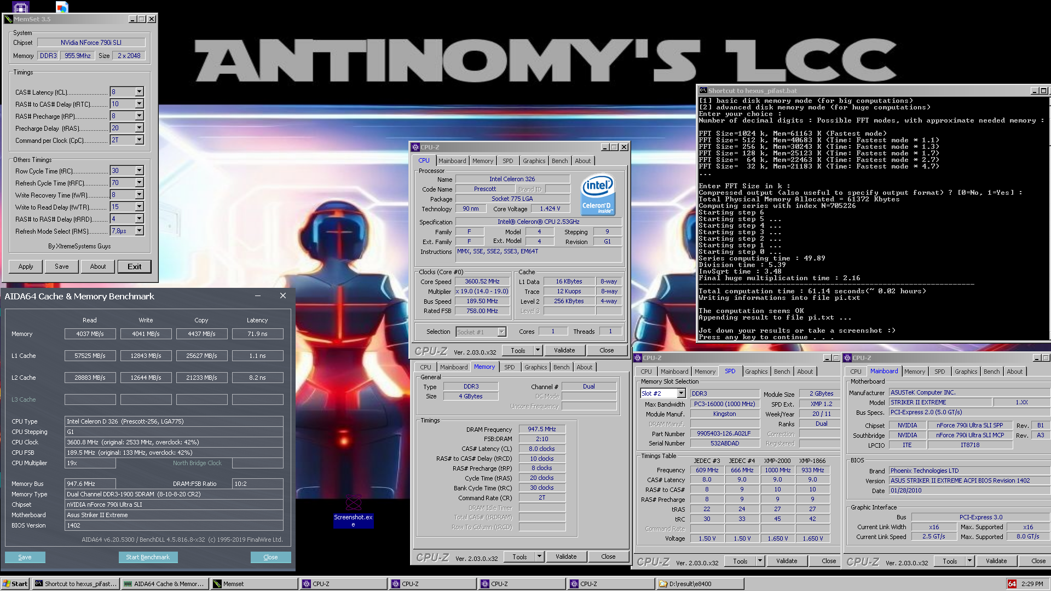Screen dimensions: 1051x591
Task: Expand the Slot #2 memory slot selector
Action: [681, 393]
